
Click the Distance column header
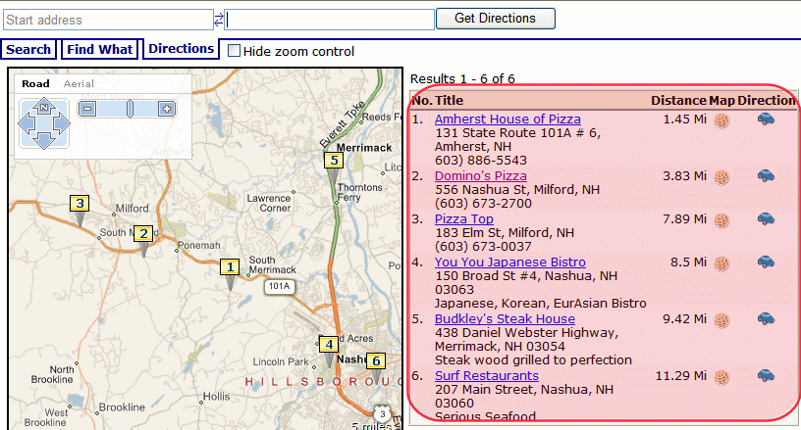point(678,100)
